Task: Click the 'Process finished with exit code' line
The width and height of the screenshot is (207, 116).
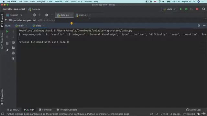Action: pyautogui.click(x=44, y=42)
